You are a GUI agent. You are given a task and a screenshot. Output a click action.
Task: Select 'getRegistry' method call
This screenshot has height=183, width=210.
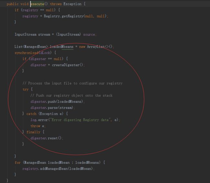click(73, 16)
